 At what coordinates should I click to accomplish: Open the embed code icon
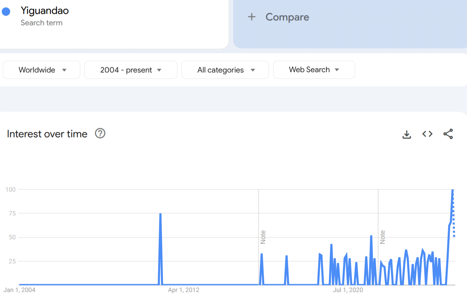(427, 134)
